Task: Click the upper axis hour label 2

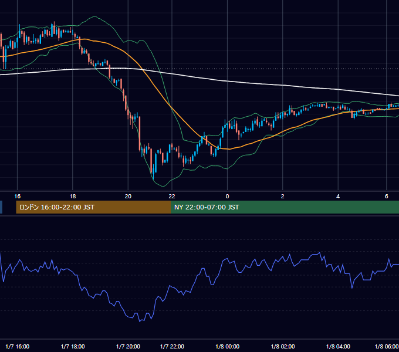Action: (282, 197)
